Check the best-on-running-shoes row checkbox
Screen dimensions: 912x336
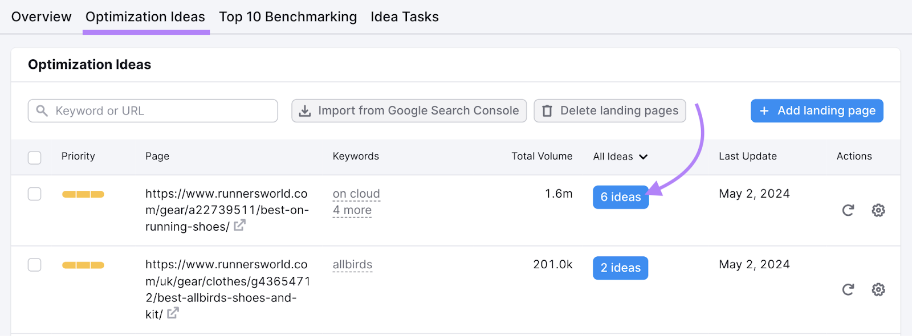point(35,194)
